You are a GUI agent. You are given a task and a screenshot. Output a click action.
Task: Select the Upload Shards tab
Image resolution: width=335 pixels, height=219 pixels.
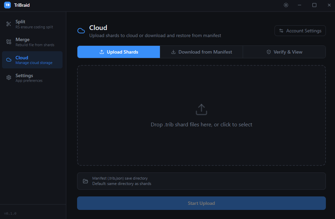pos(118,52)
